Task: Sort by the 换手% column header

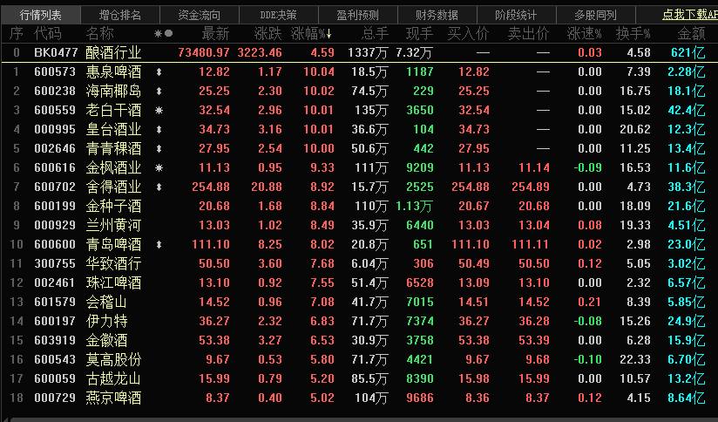Action: click(633, 33)
